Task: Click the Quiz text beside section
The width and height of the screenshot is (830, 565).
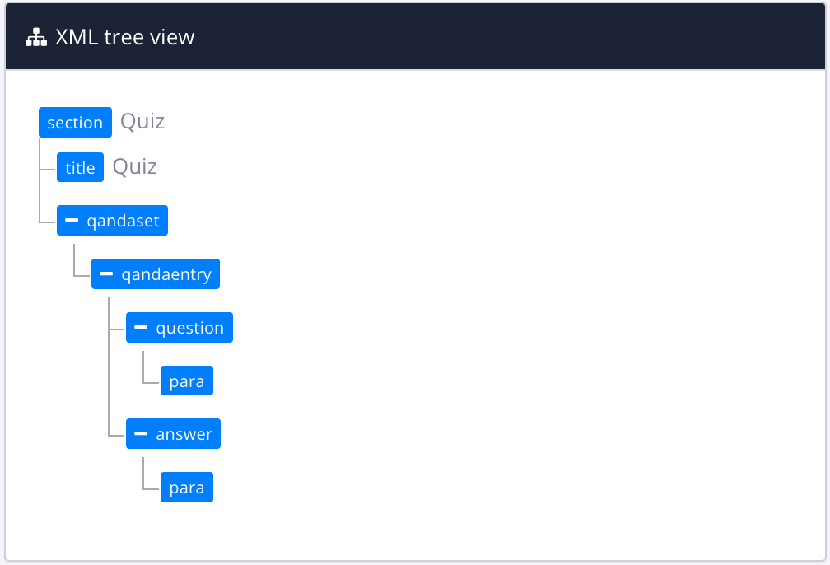Action: (142, 121)
